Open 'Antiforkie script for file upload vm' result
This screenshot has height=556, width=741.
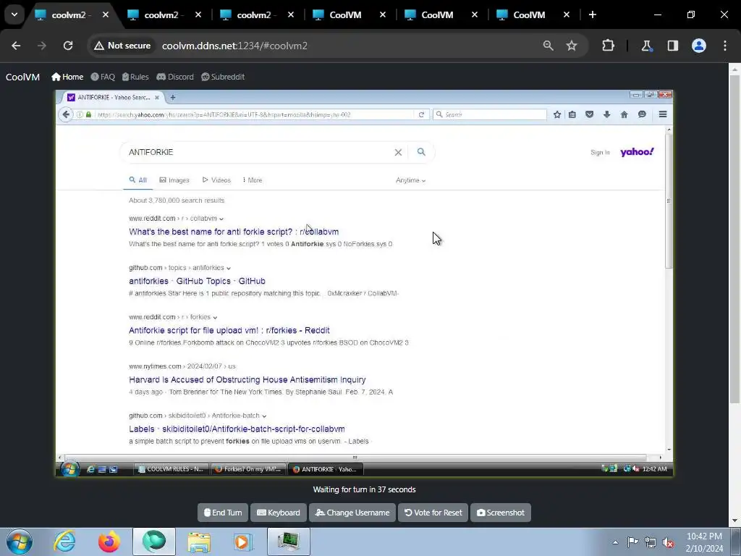[229, 330]
